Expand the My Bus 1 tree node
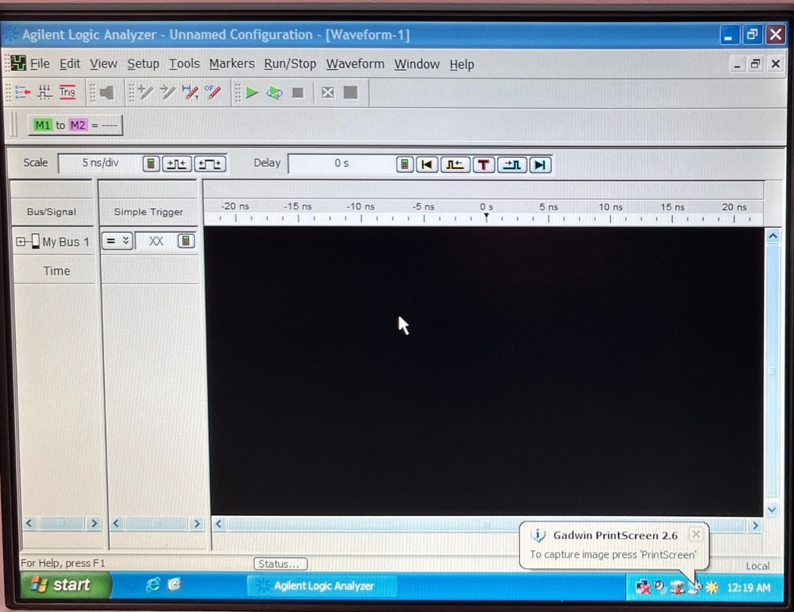This screenshot has width=794, height=612. click(21, 241)
